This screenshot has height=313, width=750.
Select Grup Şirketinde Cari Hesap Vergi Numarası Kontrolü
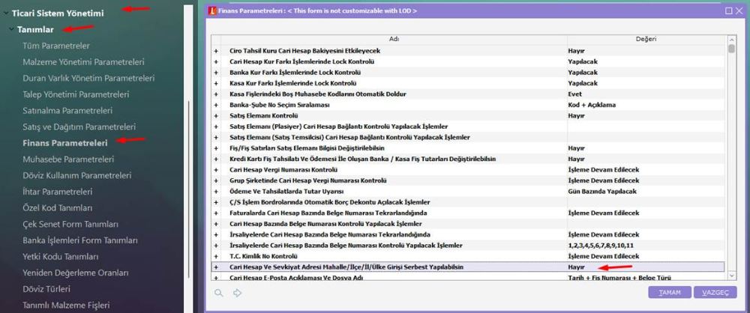click(x=468, y=180)
